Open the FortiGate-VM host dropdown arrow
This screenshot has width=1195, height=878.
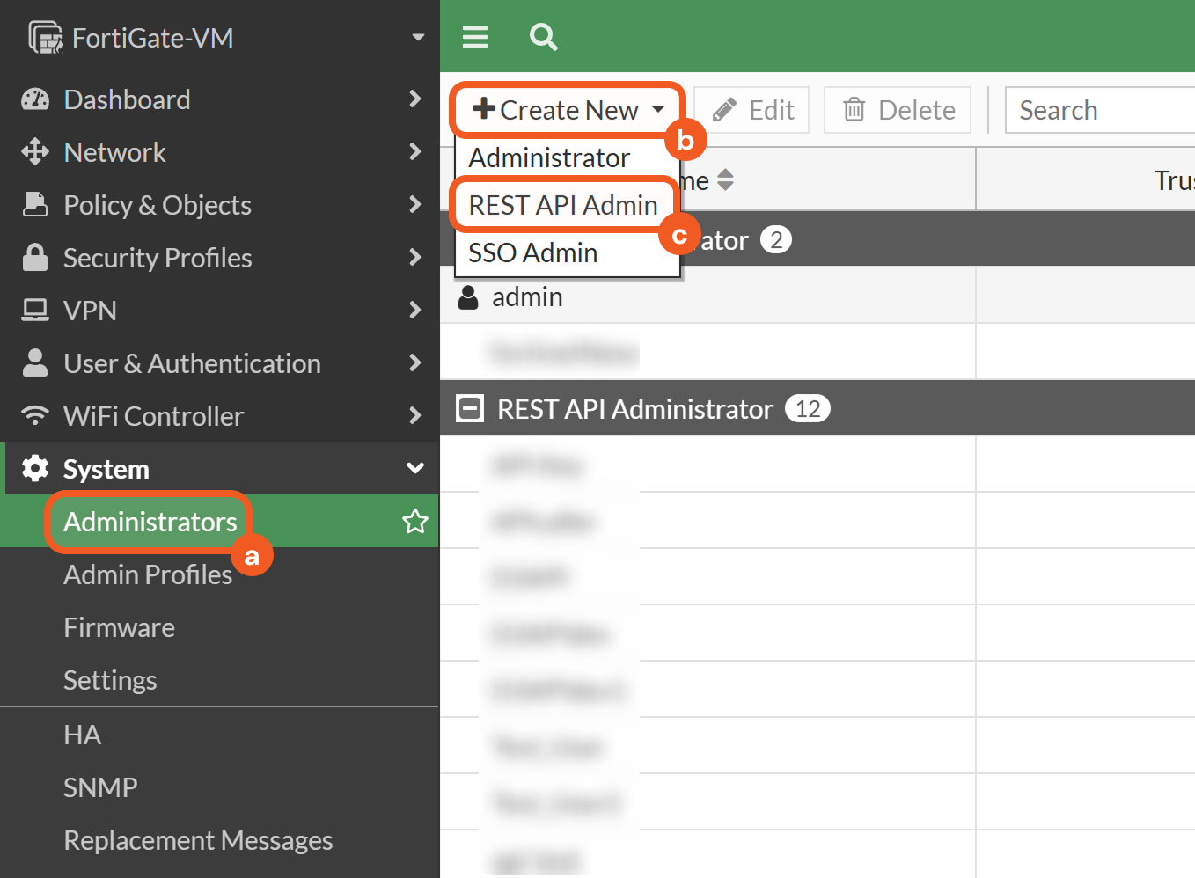pyautogui.click(x=418, y=38)
